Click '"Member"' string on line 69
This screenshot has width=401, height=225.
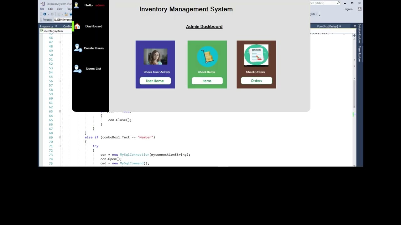(x=145, y=137)
